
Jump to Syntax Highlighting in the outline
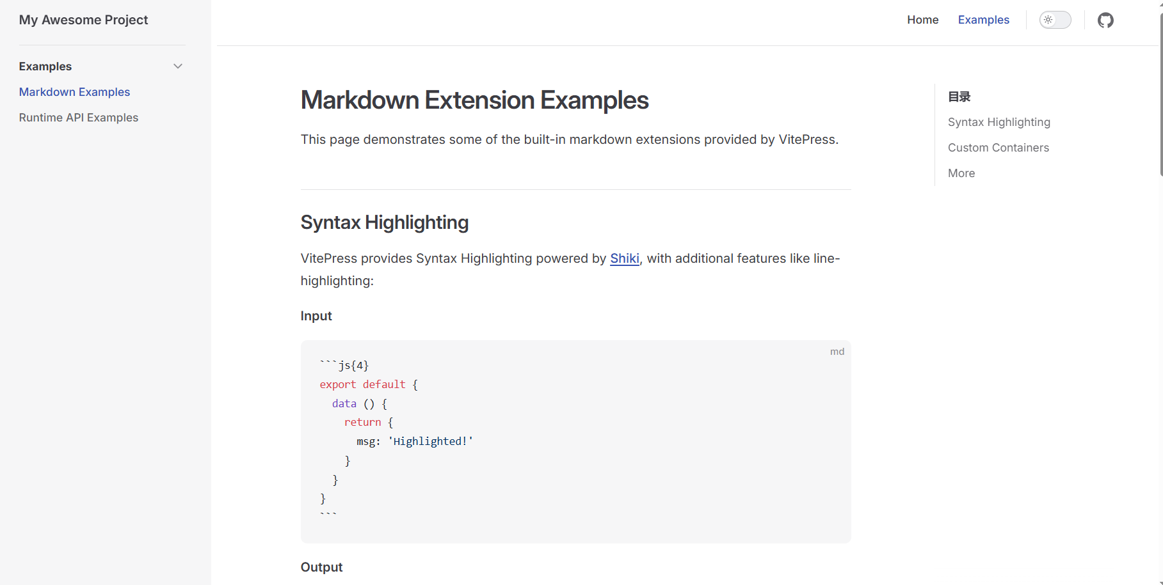(999, 122)
